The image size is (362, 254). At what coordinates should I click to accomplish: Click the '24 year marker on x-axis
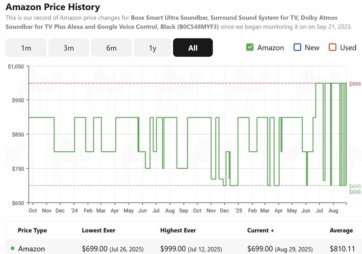tap(74, 210)
